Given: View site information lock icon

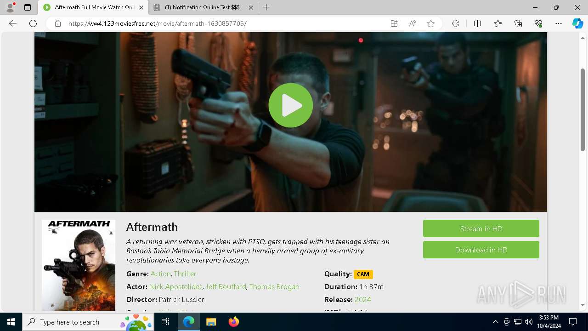Looking at the screenshot, I should (58, 23).
